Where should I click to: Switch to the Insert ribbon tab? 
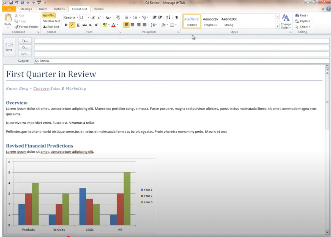point(43,9)
